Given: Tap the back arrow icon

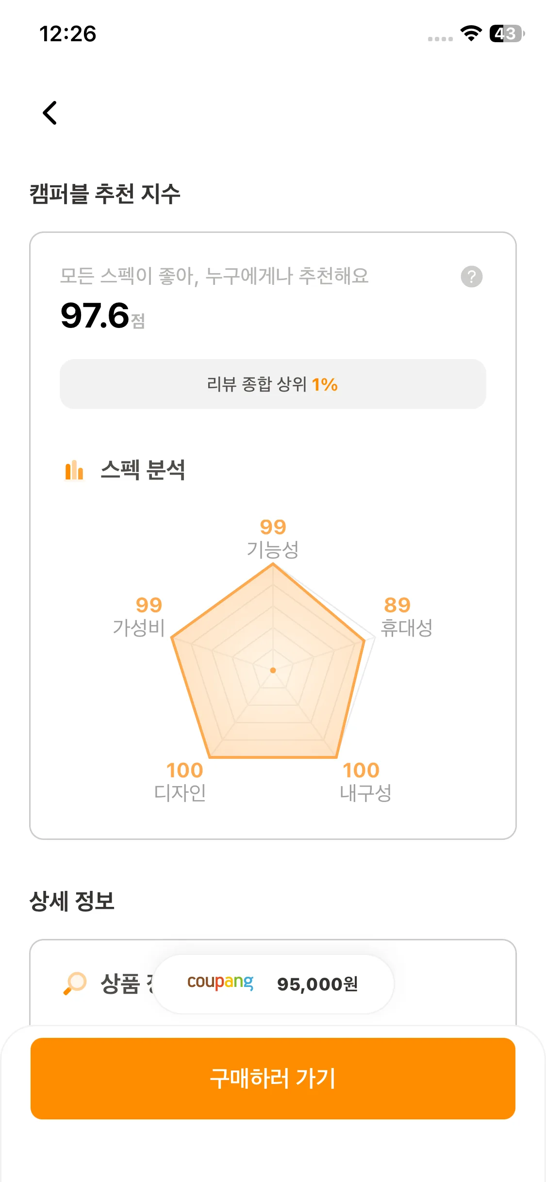Looking at the screenshot, I should coord(50,113).
